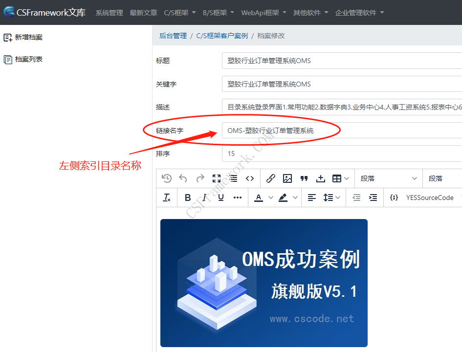
Task: Click the YESSourceCode toolbar button
Action: pyautogui.click(x=430, y=198)
